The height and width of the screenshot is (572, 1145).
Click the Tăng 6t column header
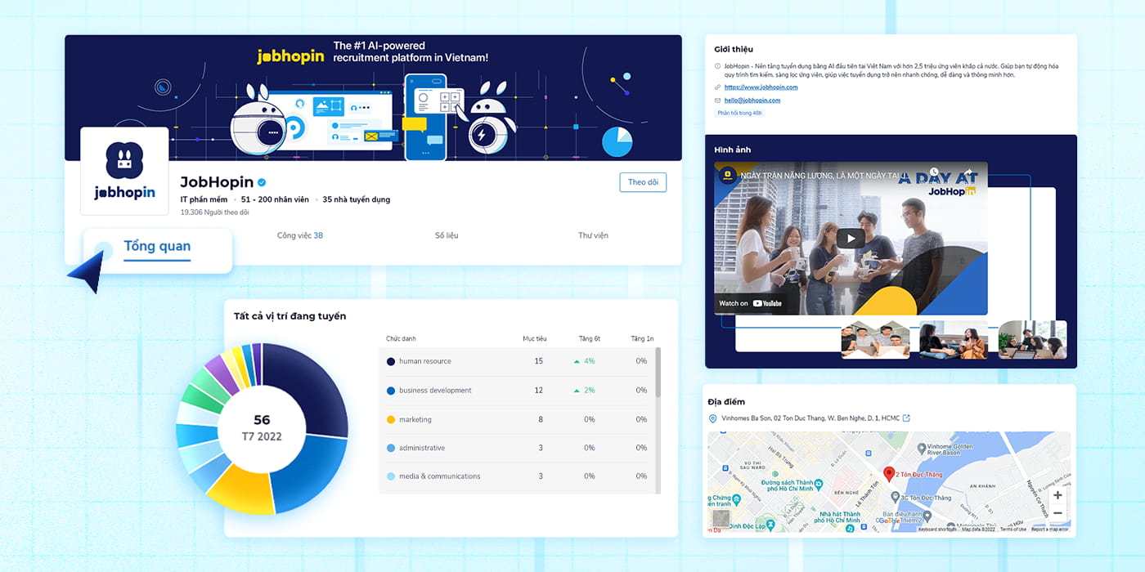click(x=589, y=338)
